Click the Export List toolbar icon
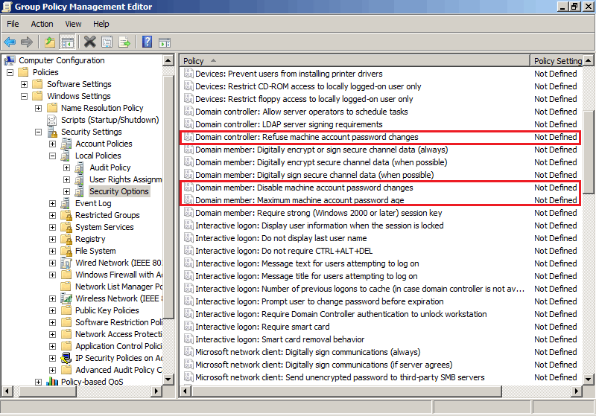The image size is (596, 416). pos(124,42)
